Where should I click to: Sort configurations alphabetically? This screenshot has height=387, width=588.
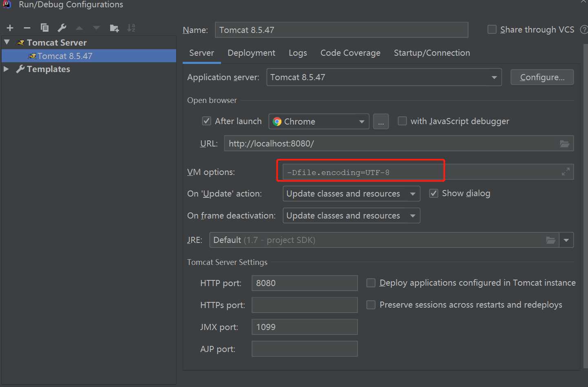tap(131, 28)
